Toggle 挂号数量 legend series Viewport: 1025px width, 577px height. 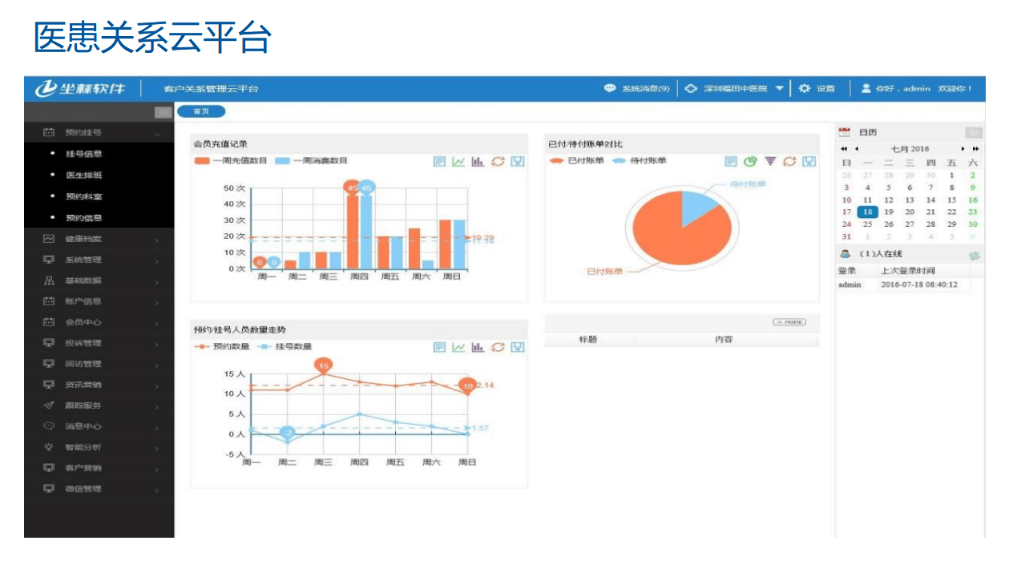(284, 347)
